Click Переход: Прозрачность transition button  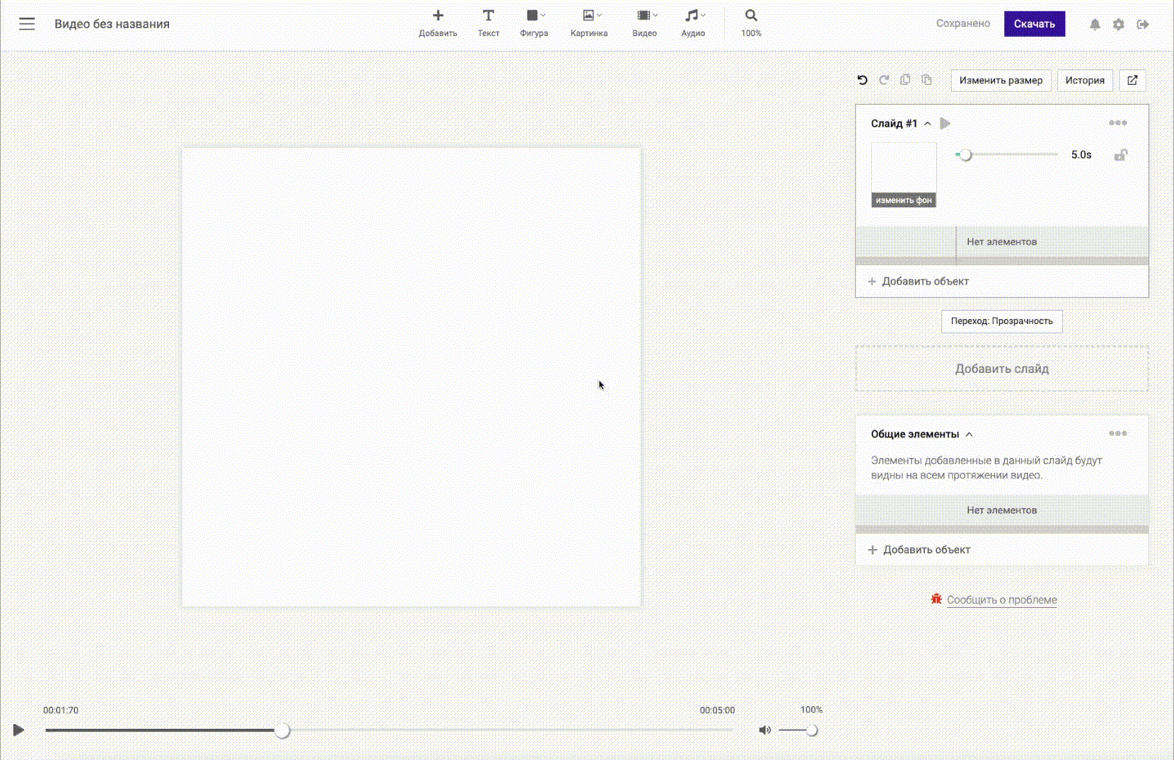click(1001, 321)
